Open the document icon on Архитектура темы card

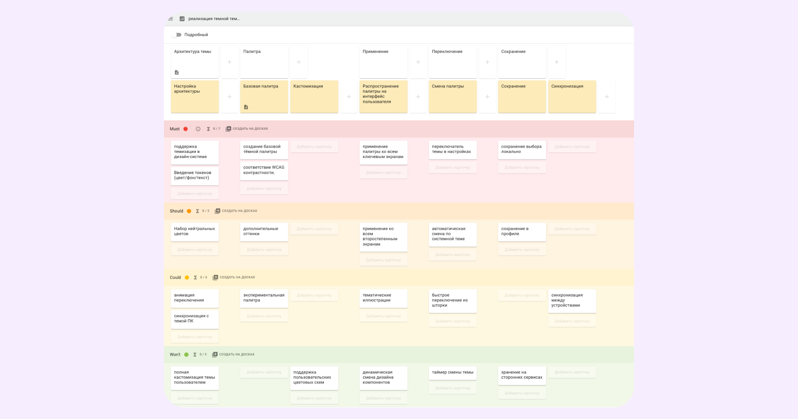click(177, 73)
